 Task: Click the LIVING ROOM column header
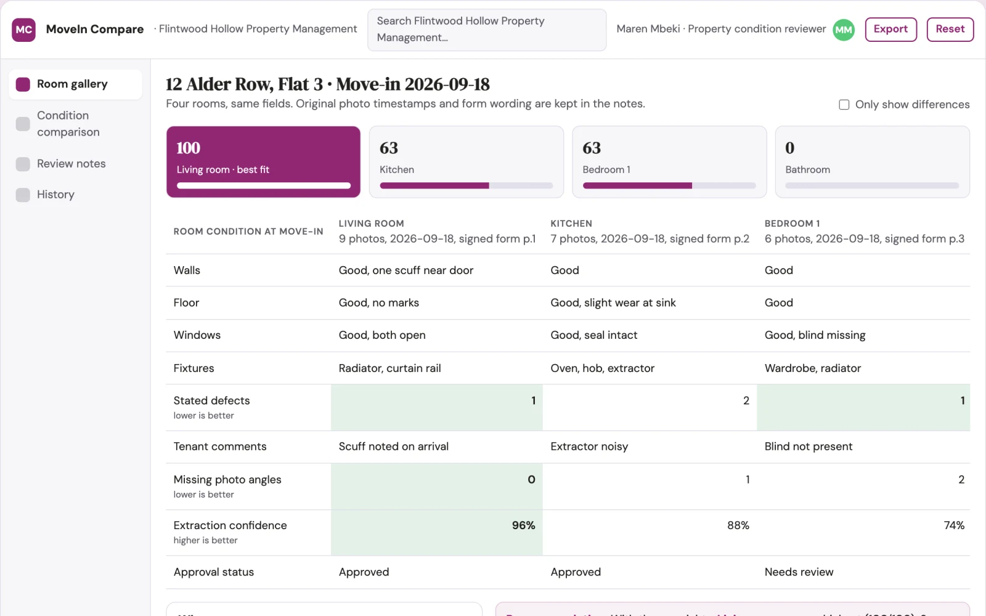(437, 232)
